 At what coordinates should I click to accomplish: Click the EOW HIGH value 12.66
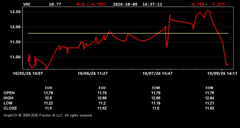(x=156, y=98)
